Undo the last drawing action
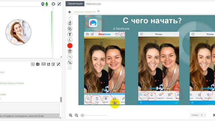This screenshot has height=121, width=215. [x=70, y=57]
